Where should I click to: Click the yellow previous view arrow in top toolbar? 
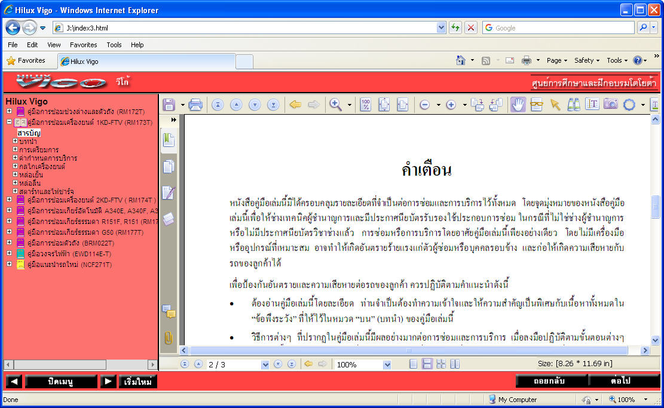[295, 105]
